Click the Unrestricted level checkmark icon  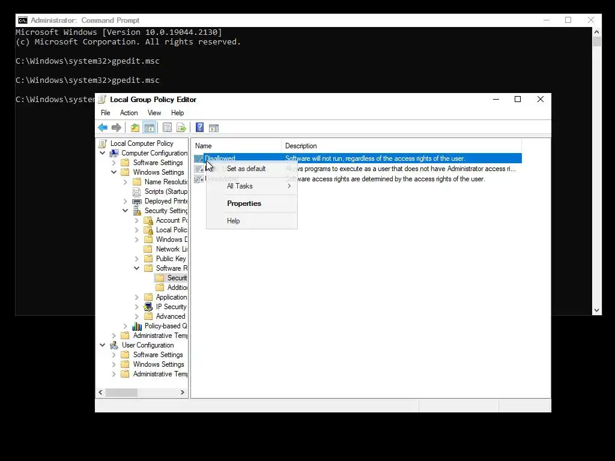198,179
